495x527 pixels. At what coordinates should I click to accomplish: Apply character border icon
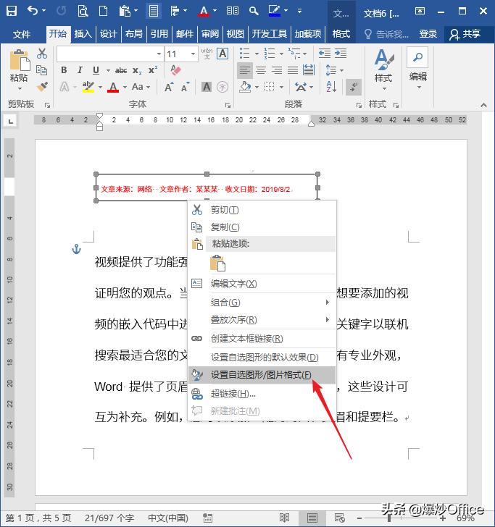[x=222, y=54]
